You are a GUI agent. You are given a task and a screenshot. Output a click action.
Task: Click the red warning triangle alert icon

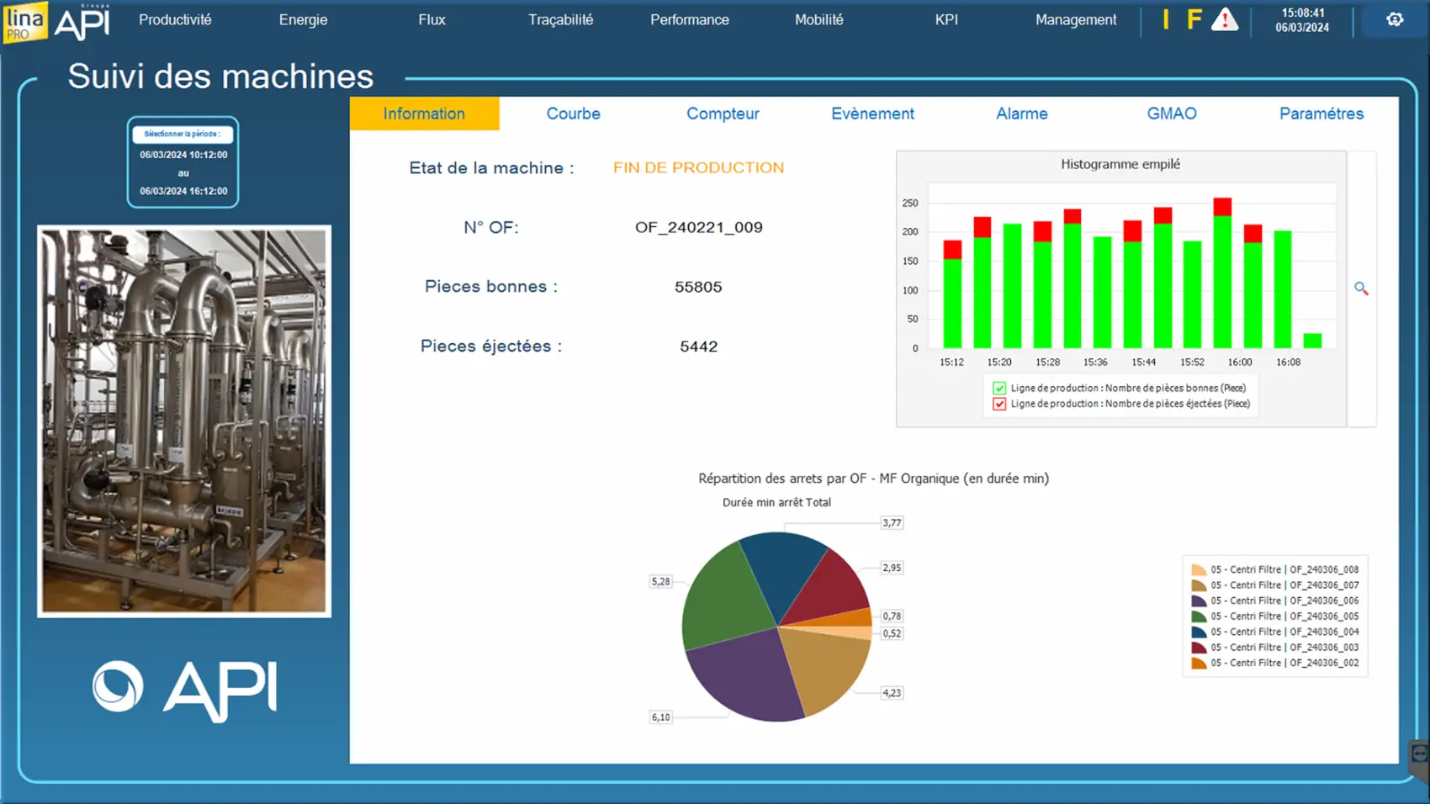coord(1224,19)
